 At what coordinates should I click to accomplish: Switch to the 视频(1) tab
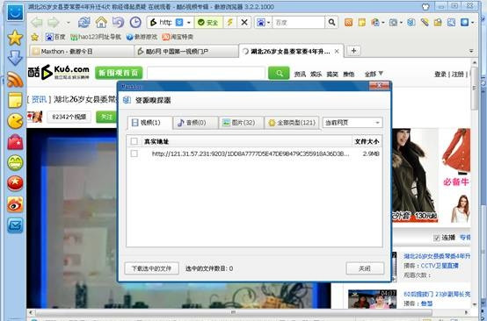[x=149, y=123]
